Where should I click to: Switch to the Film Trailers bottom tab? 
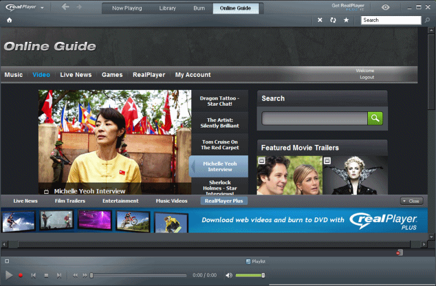pos(70,200)
